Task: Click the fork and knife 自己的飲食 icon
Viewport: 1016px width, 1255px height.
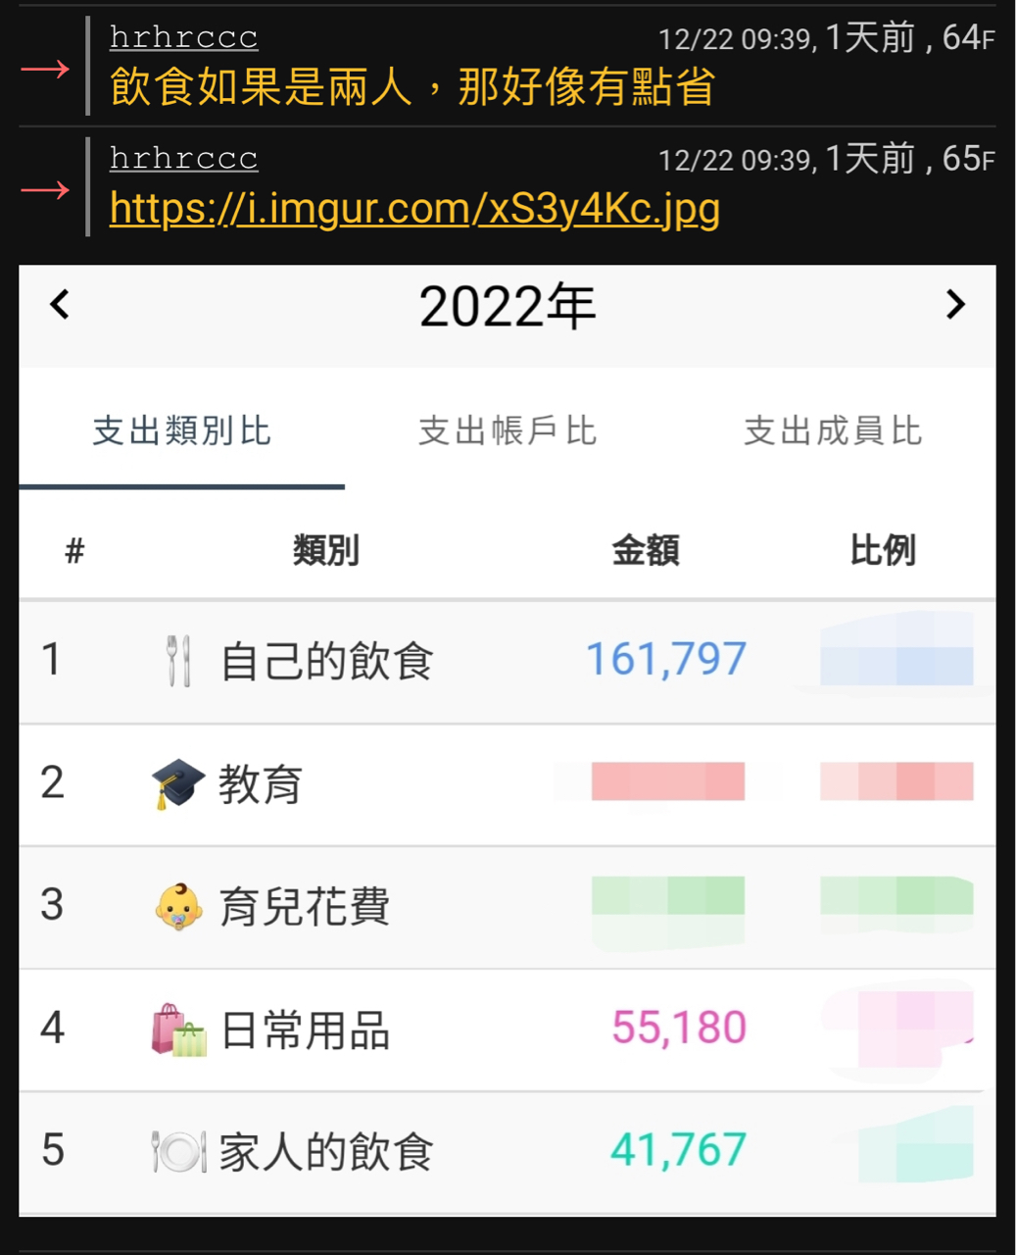Action: [x=178, y=660]
